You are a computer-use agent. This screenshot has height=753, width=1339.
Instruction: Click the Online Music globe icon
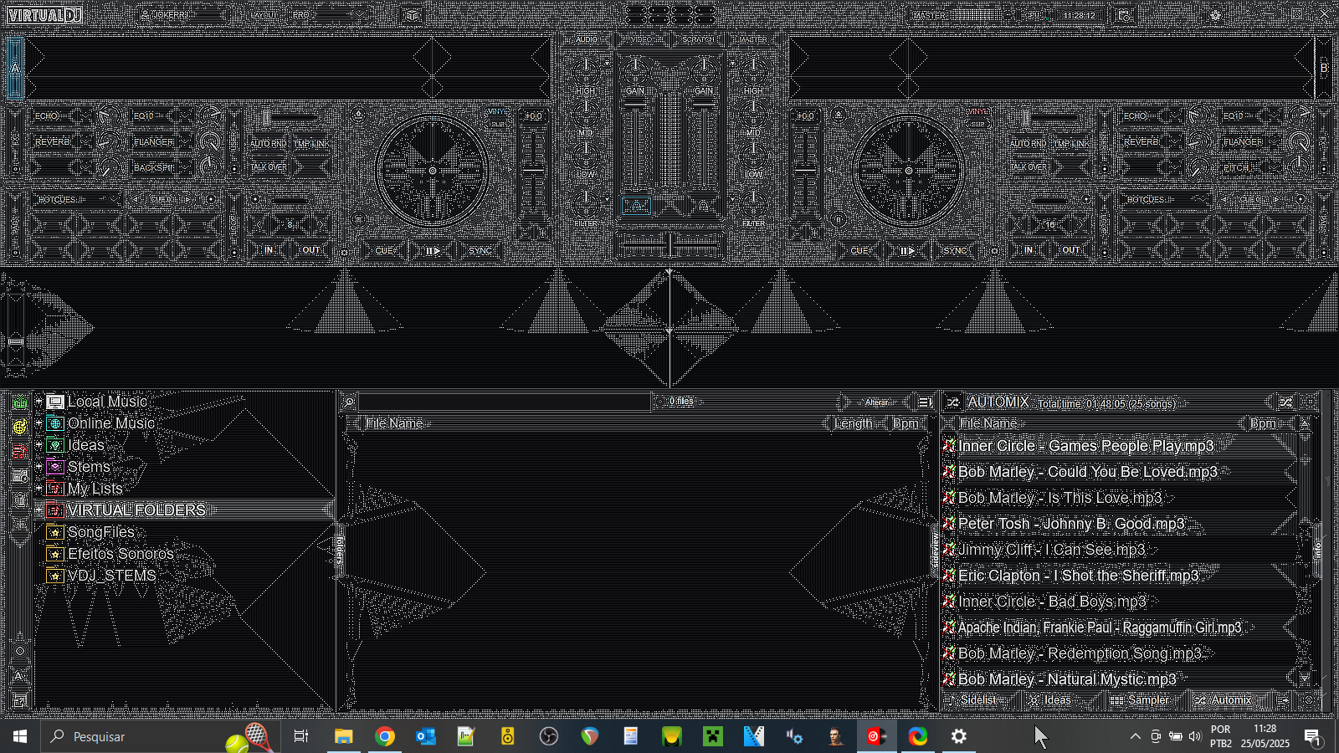click(x=55, y=423)
